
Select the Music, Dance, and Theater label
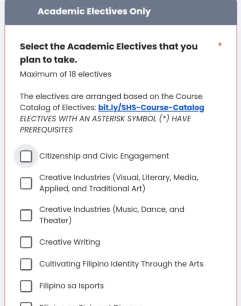112,215
